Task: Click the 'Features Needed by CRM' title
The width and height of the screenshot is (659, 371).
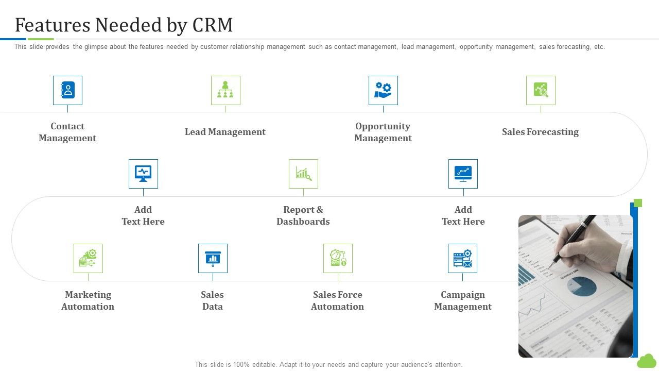Action: pos(124,25)
